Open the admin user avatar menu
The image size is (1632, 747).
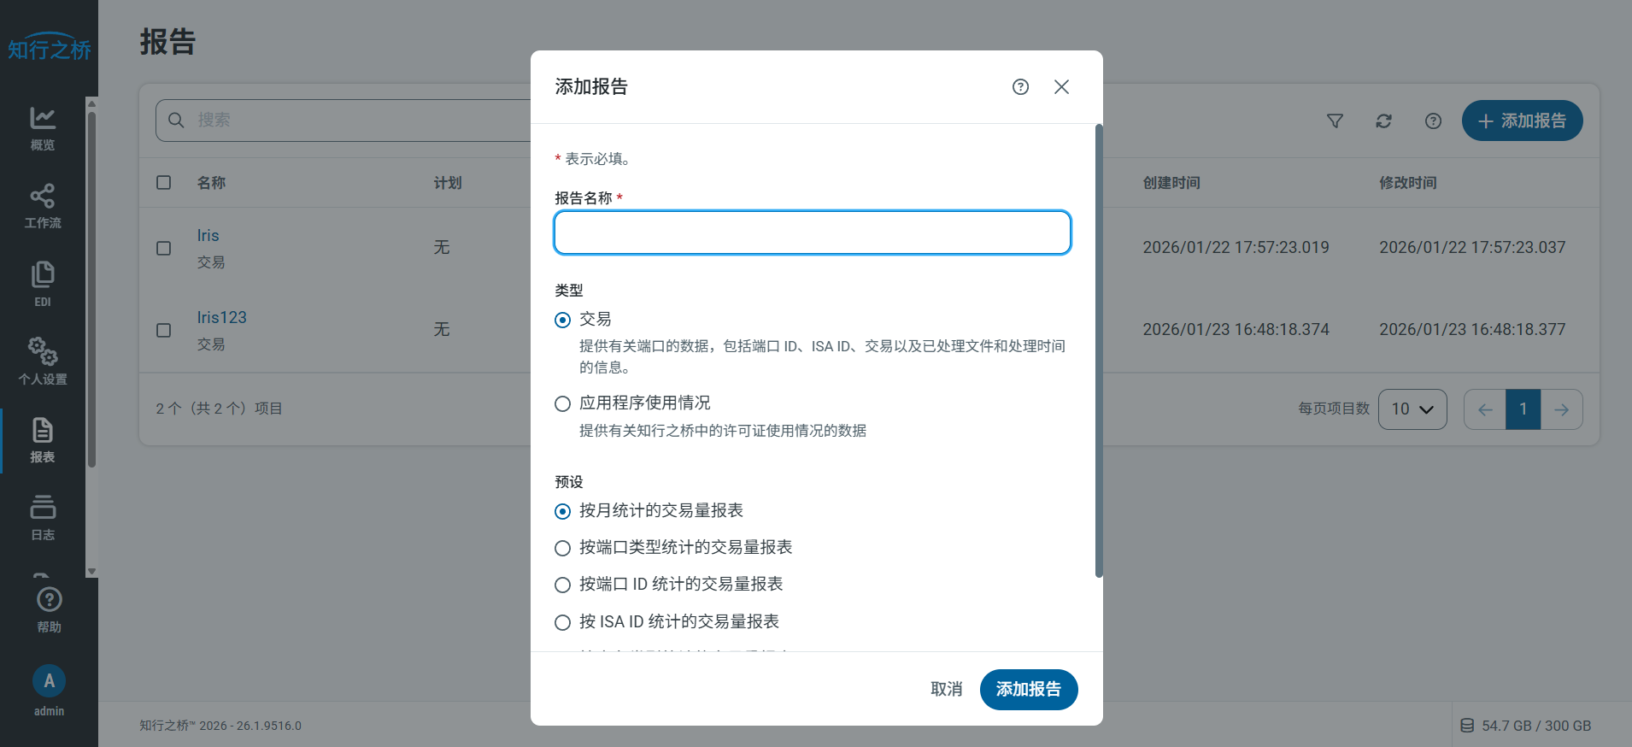coord(49,681)
